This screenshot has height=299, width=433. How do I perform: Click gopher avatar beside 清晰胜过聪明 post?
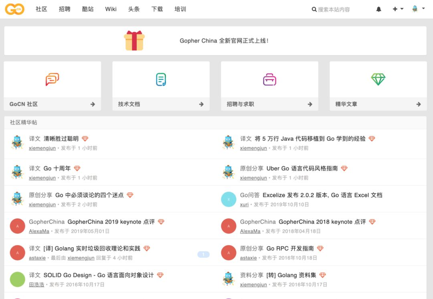click(x=17, y=142)
